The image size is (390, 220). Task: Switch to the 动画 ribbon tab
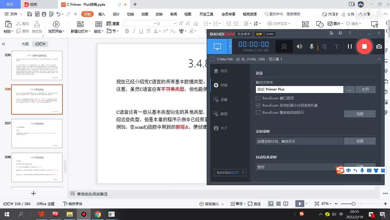tap(145, 14)
